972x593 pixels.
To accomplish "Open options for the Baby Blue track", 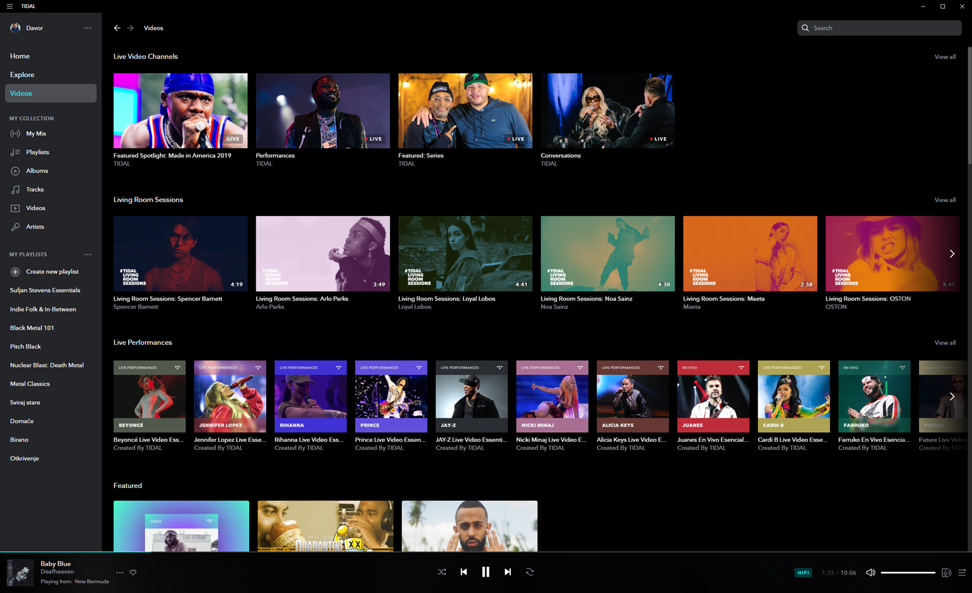I will click(120, 572).
